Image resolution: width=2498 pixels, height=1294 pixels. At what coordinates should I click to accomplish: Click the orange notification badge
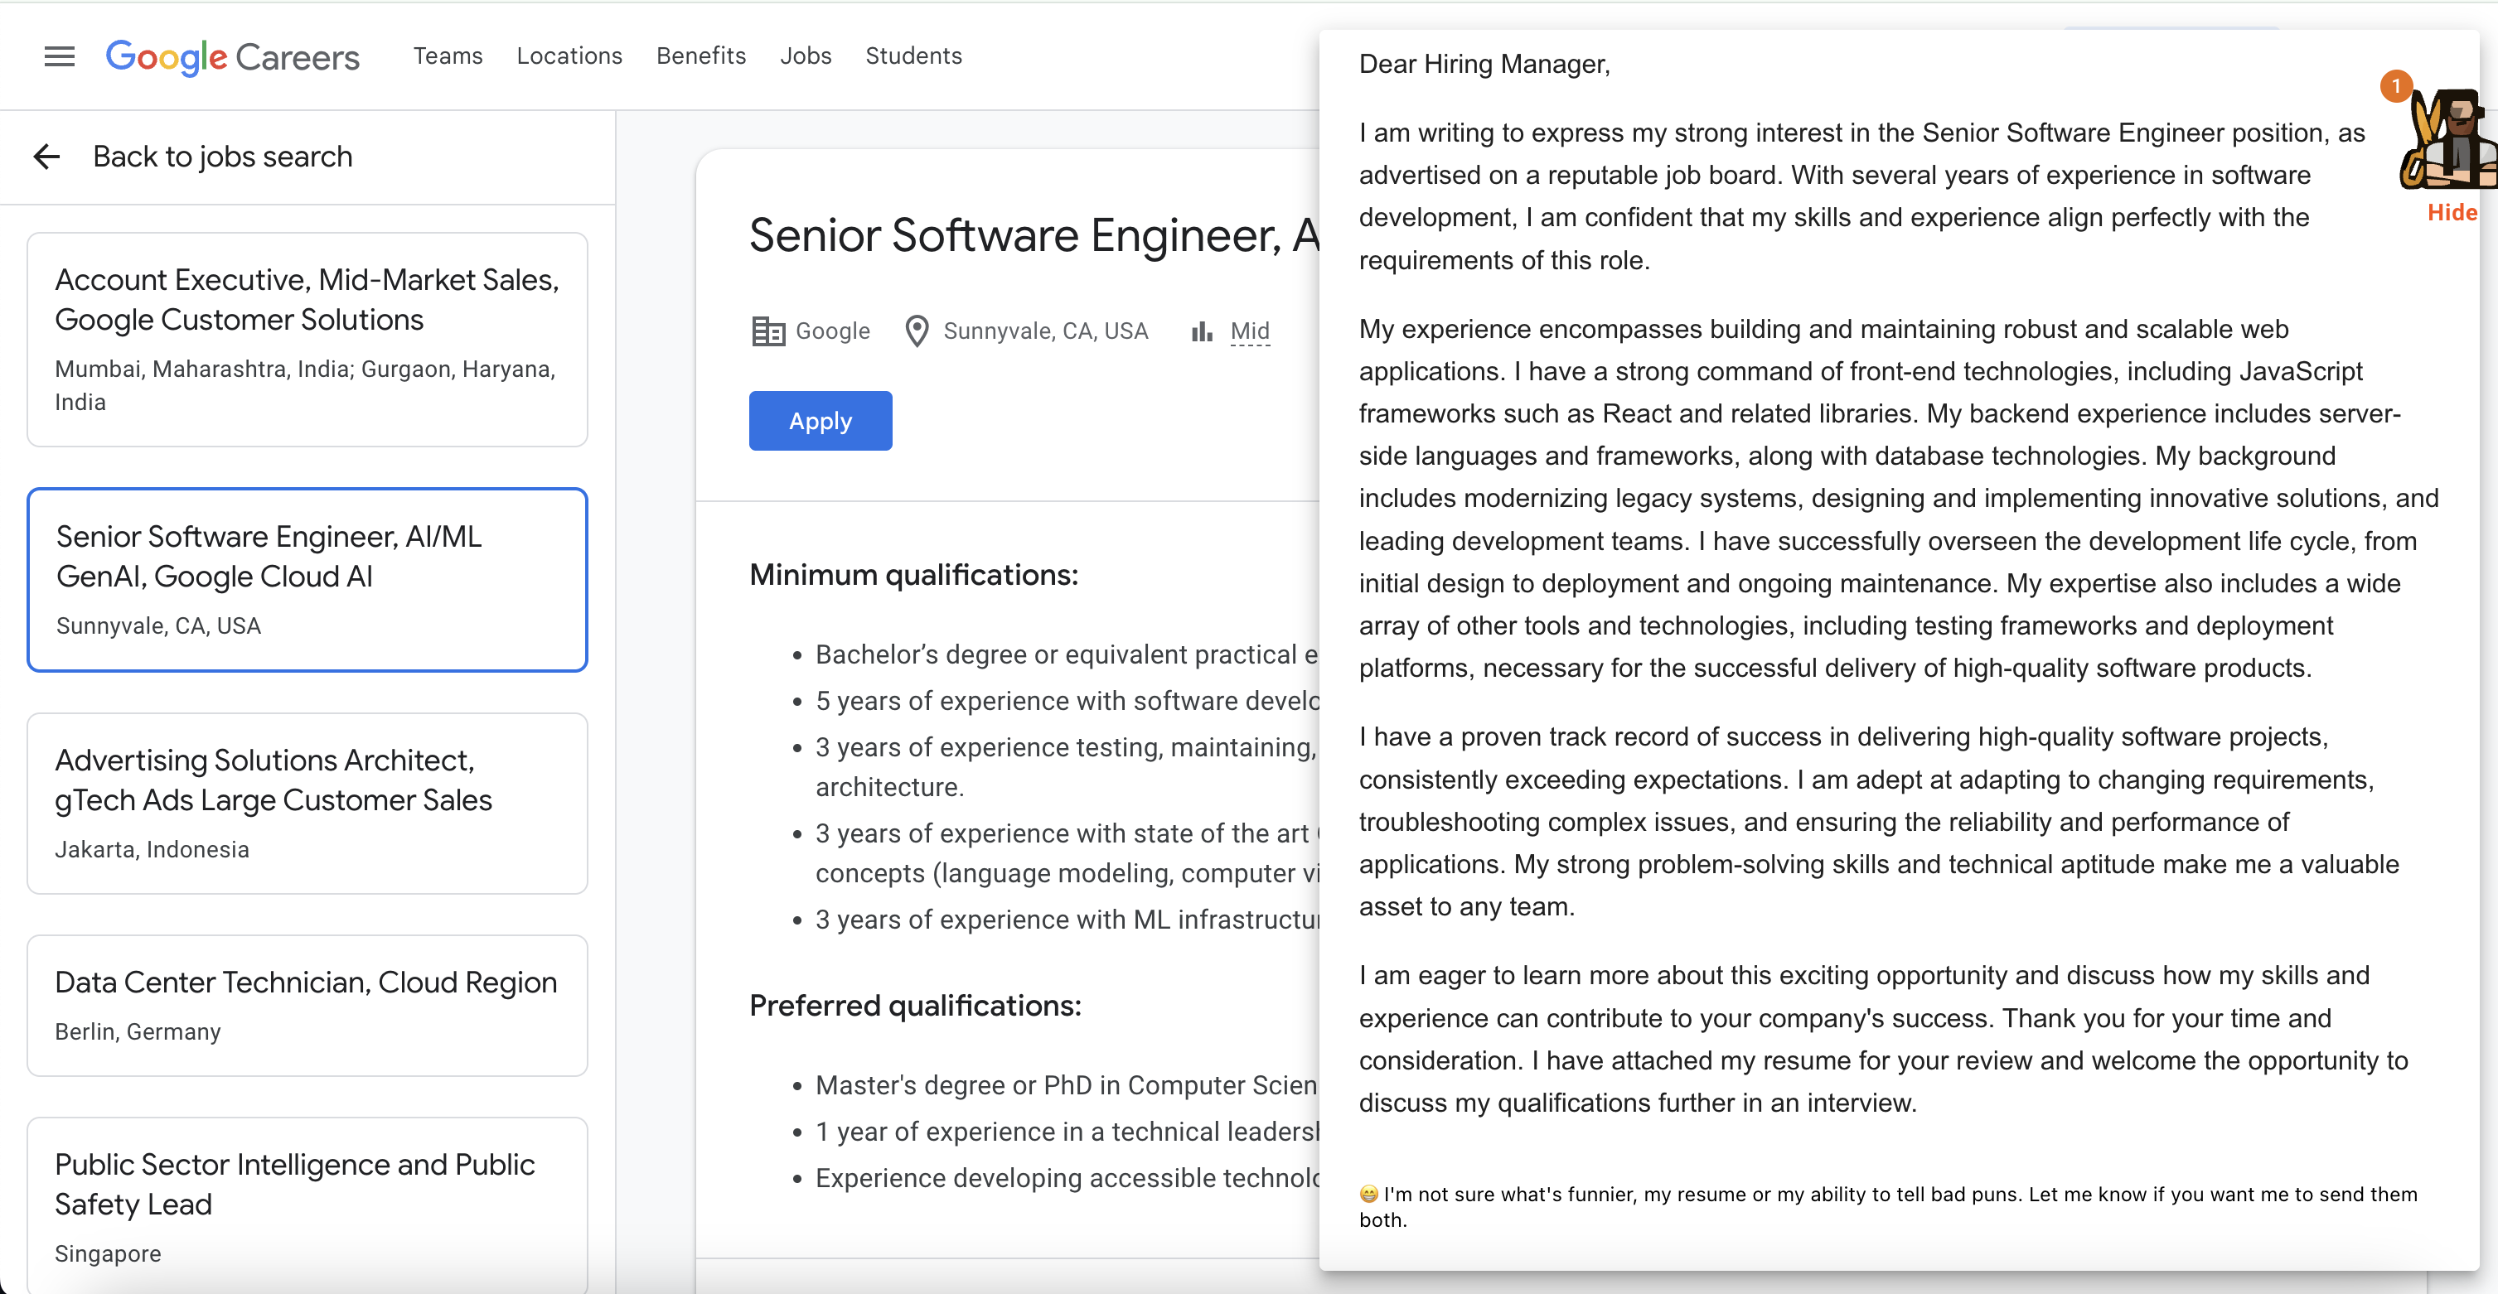point(2395,86)
